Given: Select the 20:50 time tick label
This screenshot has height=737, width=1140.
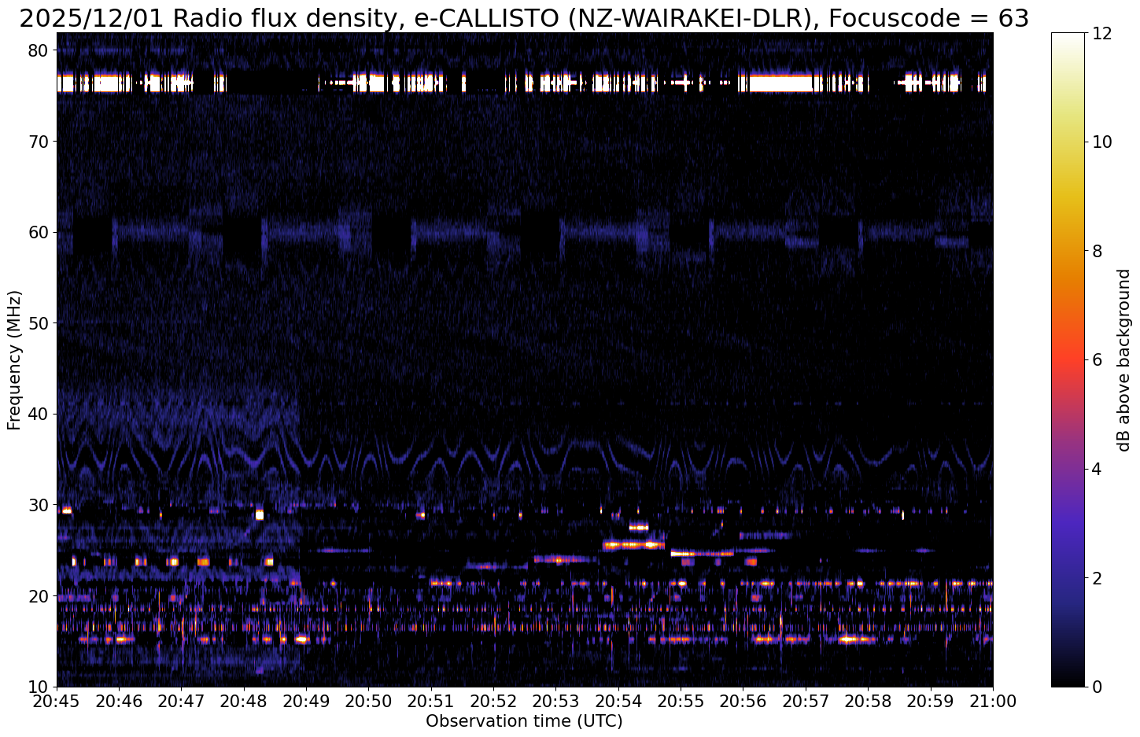Looking at the screenshot, I should (368, 700).
